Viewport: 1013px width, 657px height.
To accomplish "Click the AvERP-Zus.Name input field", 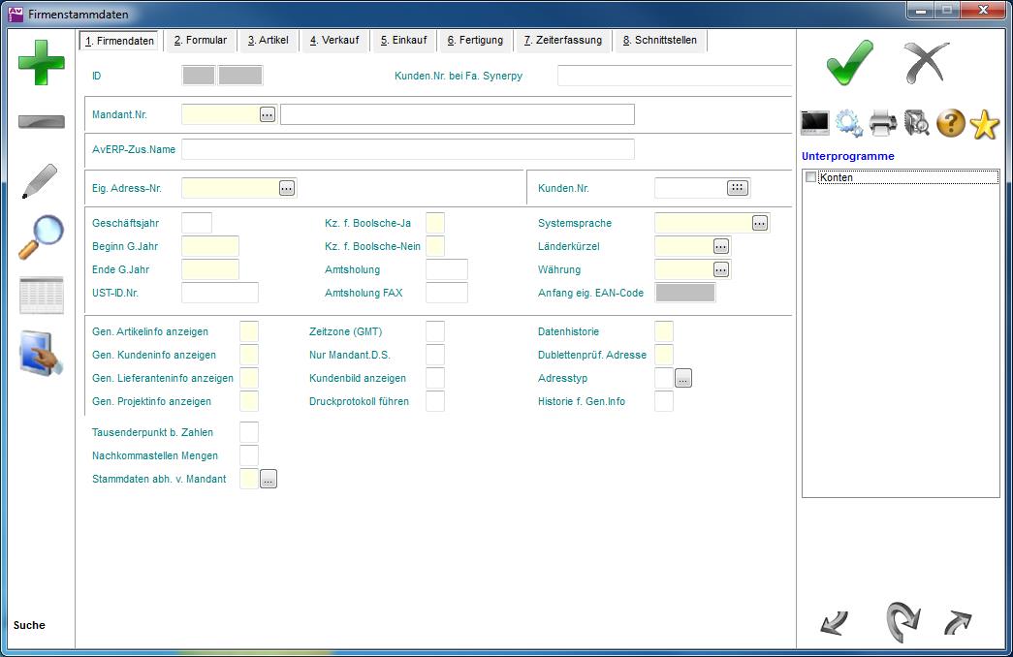I will pos(407,149).
